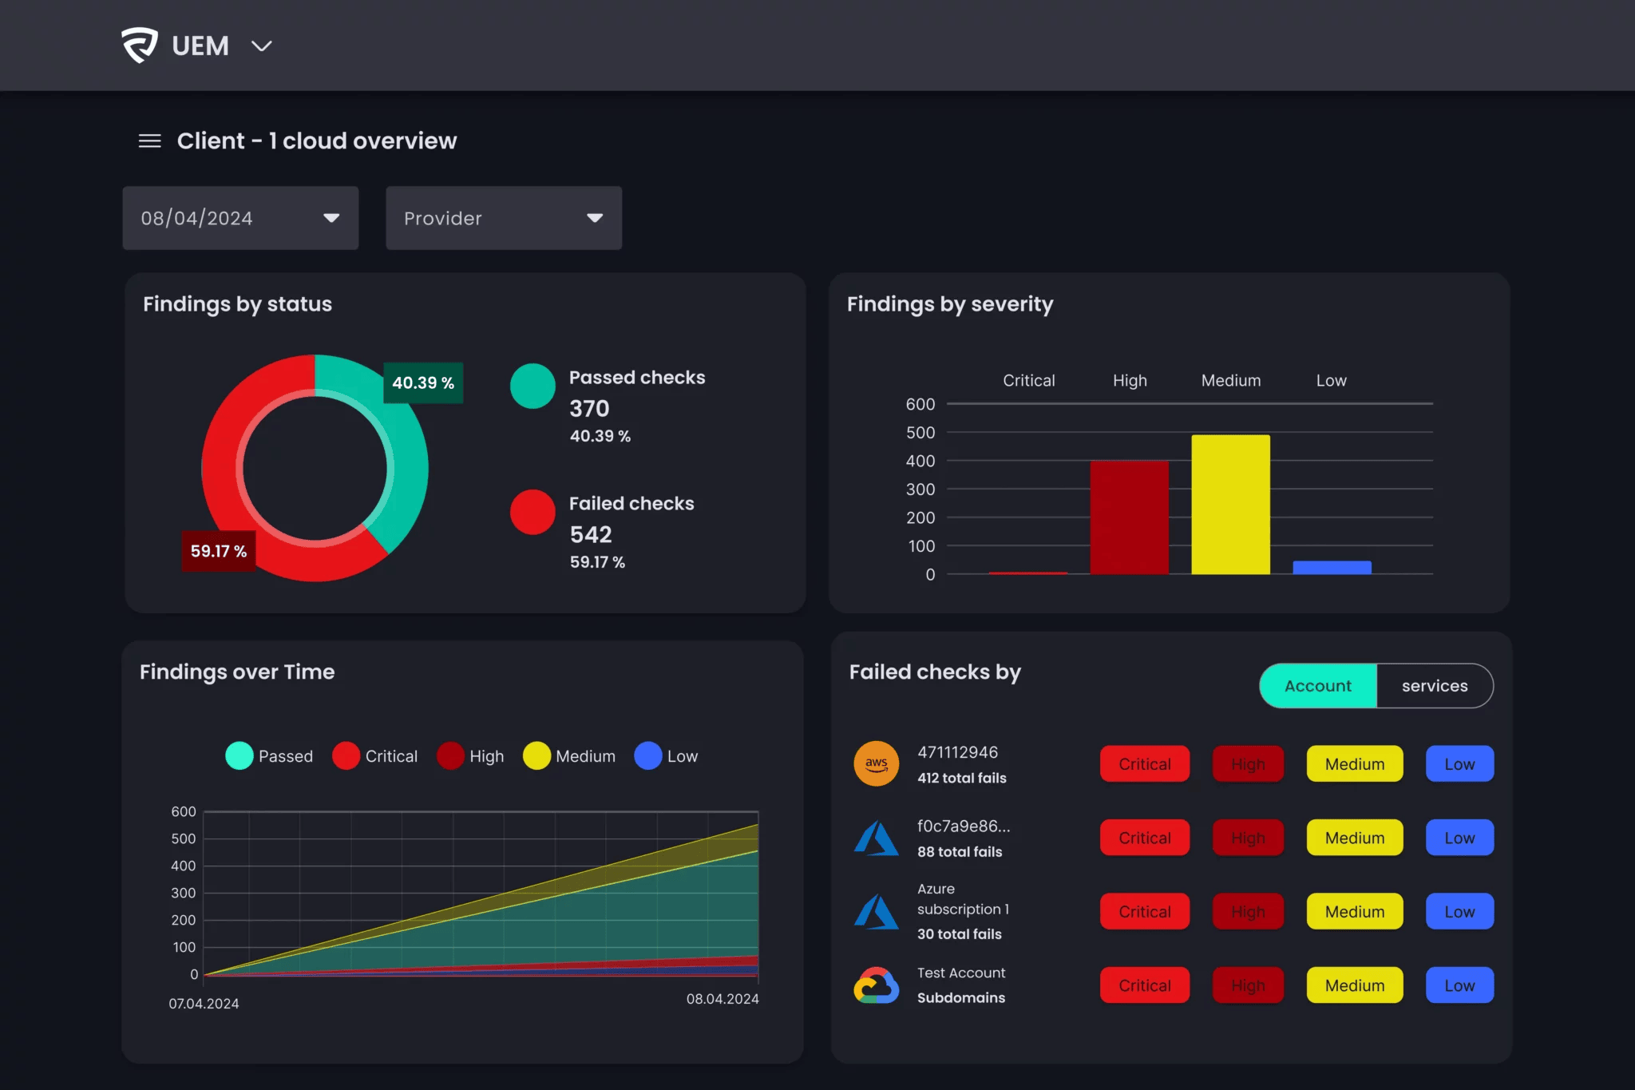The height and width of the screenshot is (1090, 1635).
Task: Click the UEM shield logo
Action: (x=141, y=45)
